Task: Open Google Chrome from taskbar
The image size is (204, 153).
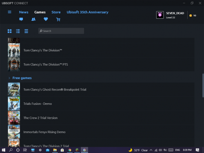Action: click(x=70, y=150)
